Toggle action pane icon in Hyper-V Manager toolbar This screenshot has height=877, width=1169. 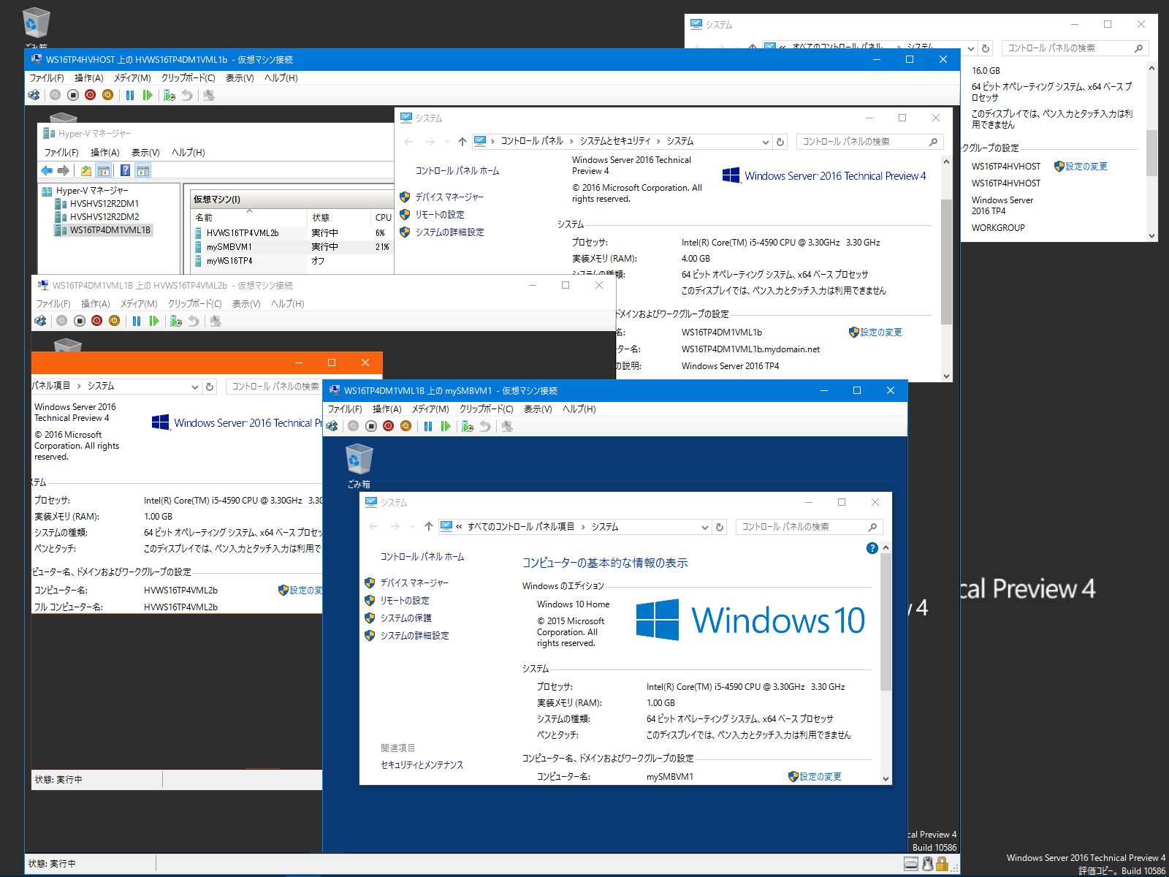(143, 170)
